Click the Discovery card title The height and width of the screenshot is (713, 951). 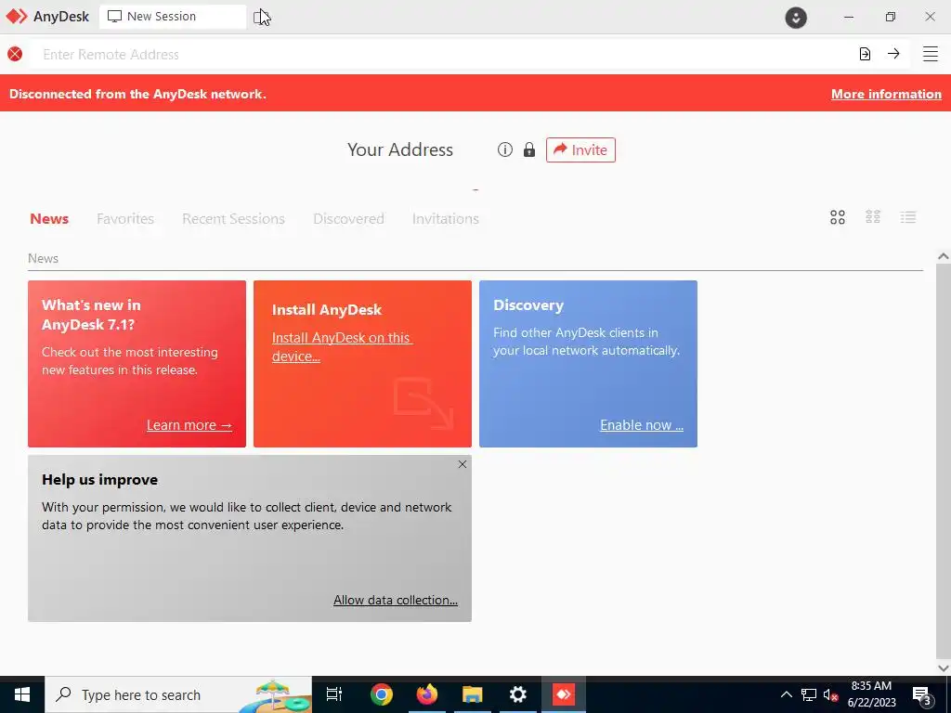528,305
